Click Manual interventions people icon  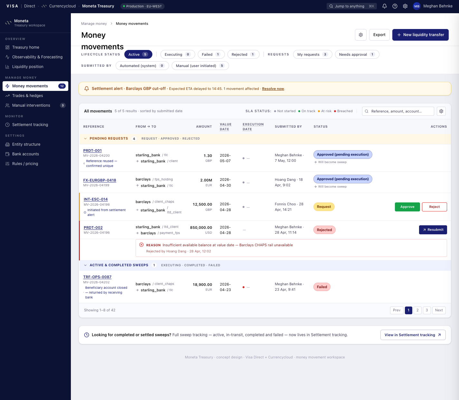pos(7,105)
